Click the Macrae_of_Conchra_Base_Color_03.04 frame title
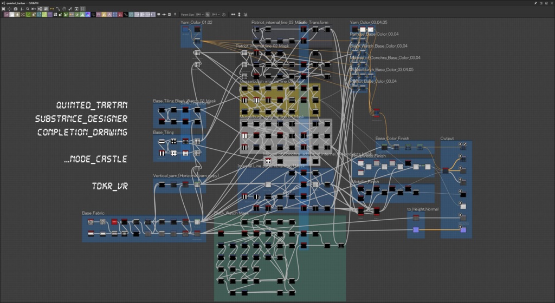The image size is (555, 303). click(385, 57)
